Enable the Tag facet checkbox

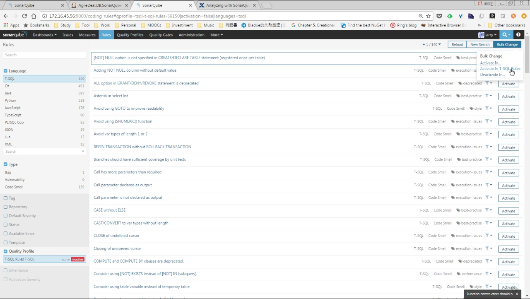(5, 198)
